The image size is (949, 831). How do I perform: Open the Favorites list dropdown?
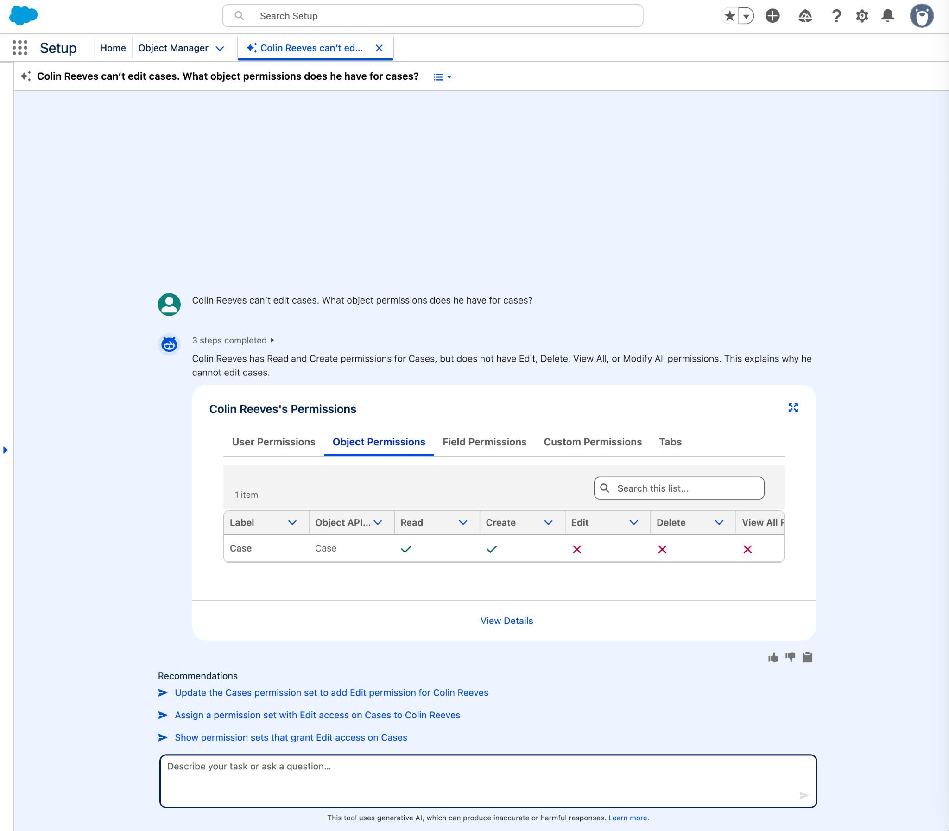coord(746,16)
